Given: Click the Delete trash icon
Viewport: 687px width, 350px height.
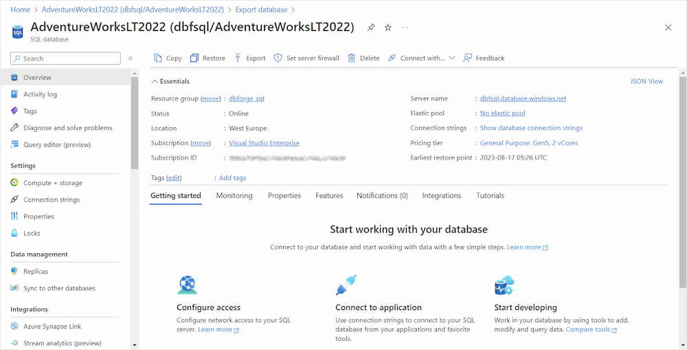Looking at the screenshot, I should [351, 58].
